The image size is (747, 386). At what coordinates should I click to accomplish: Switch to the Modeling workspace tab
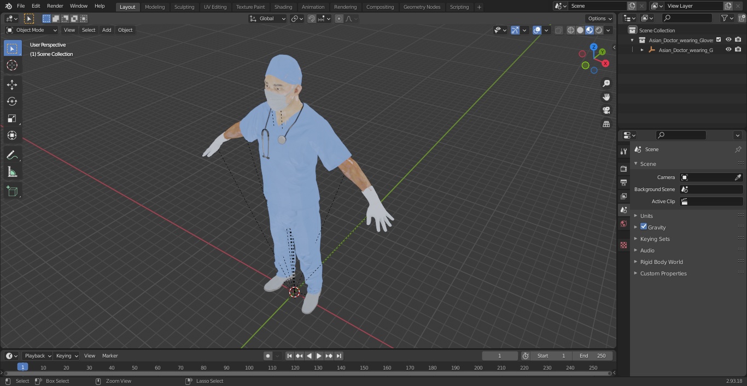coord(155,7)
